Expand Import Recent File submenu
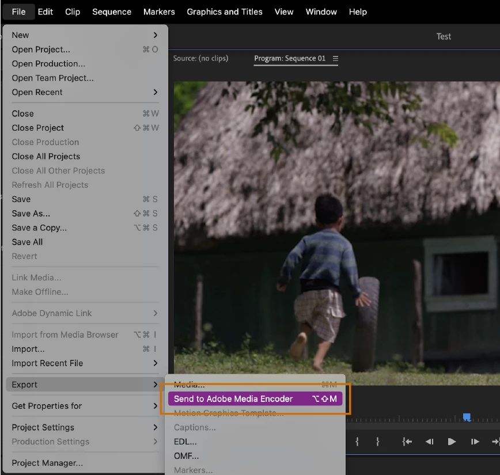Screen dimensions: 500x475 pos(85,363)
